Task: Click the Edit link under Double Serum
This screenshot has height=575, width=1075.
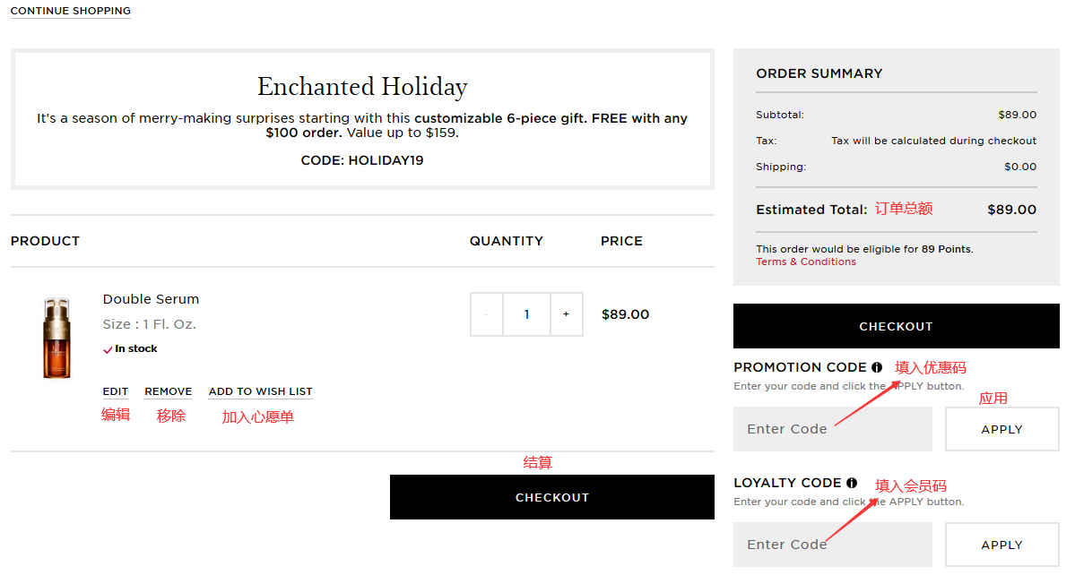Action: pos(116,391)
